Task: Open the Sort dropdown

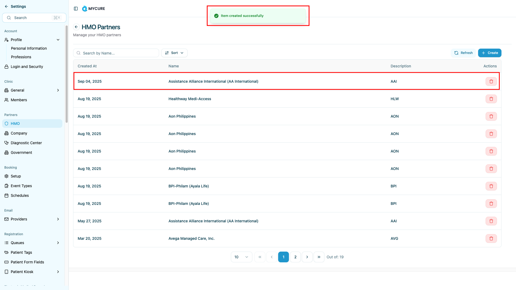Action: [x=174, y=53]
